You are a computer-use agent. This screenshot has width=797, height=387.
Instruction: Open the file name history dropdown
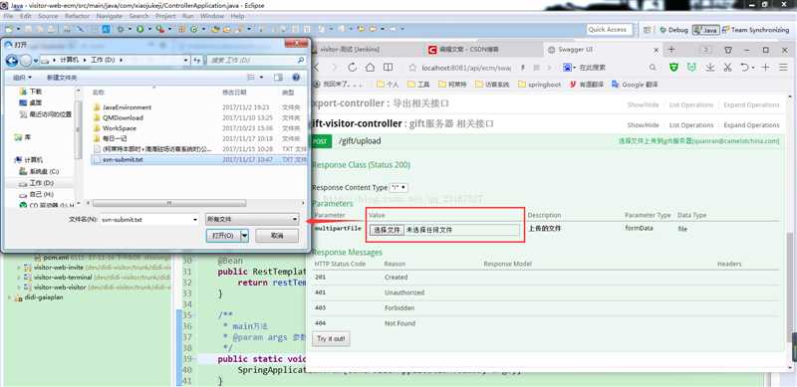pyautogui.click(x=195, y=220)
